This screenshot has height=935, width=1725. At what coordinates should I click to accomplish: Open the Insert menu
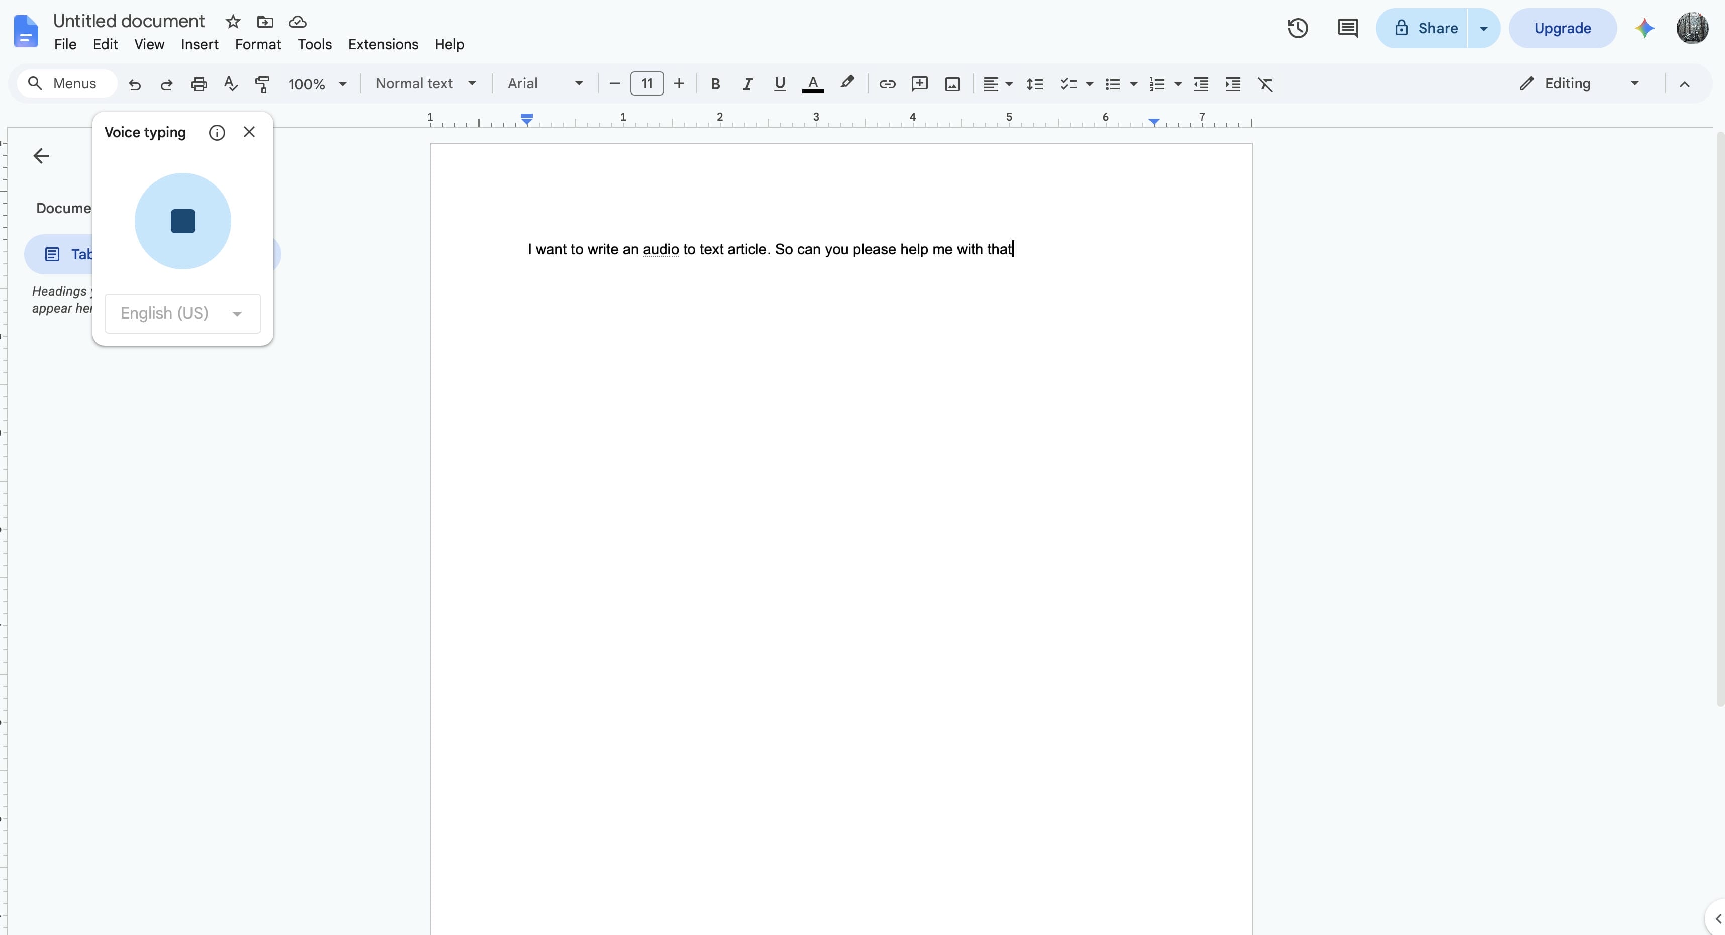[200, 44]
